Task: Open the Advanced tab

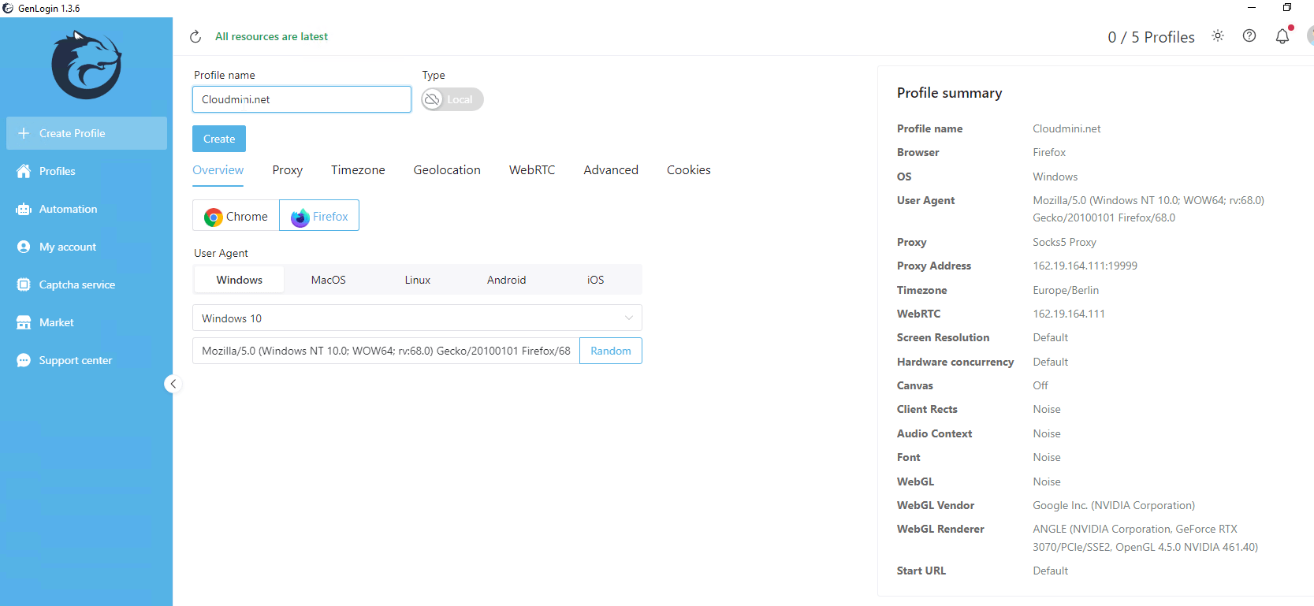Action: [611, 170]
